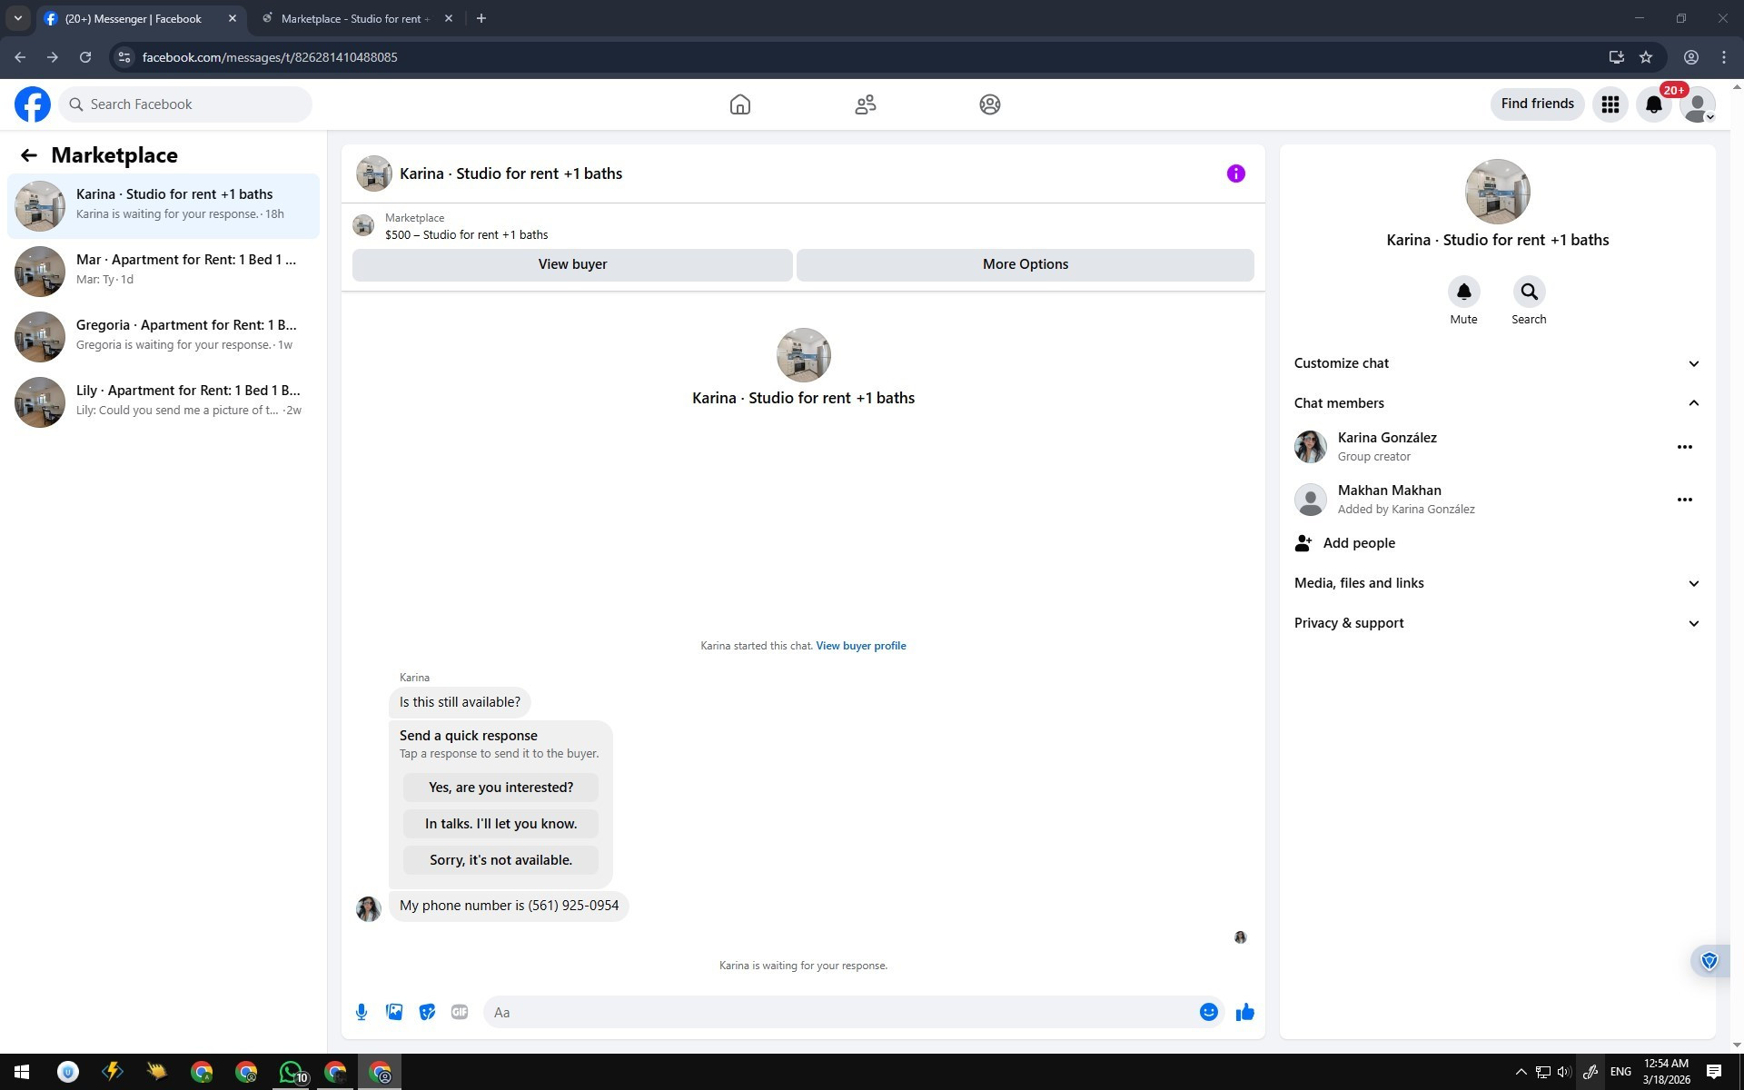This screenshot has width=1744, height=1090.
Task: Click the More Options button
Action: 1026,264
